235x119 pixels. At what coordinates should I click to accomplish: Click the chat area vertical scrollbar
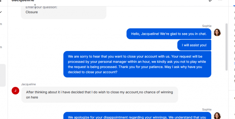click(x=226, y=47)
